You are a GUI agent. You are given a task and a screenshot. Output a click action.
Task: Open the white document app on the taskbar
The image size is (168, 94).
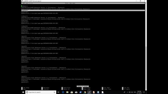(103, 92)
